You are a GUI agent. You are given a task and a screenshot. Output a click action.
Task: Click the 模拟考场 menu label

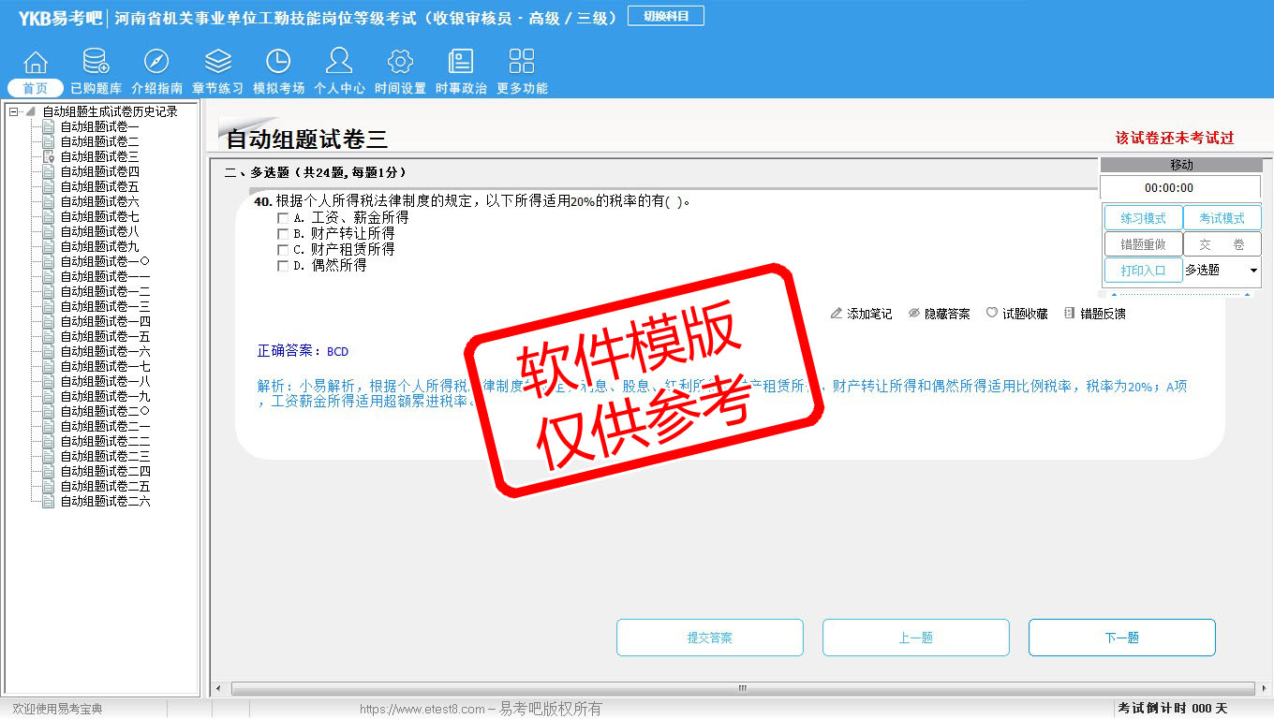coord(278,88)
